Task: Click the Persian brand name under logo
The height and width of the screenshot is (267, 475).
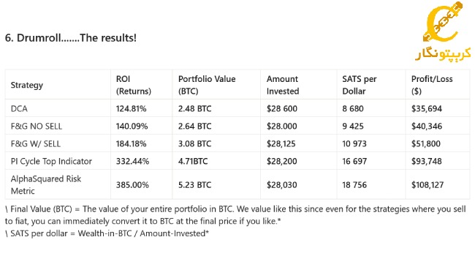Action: tap(443, 54)
